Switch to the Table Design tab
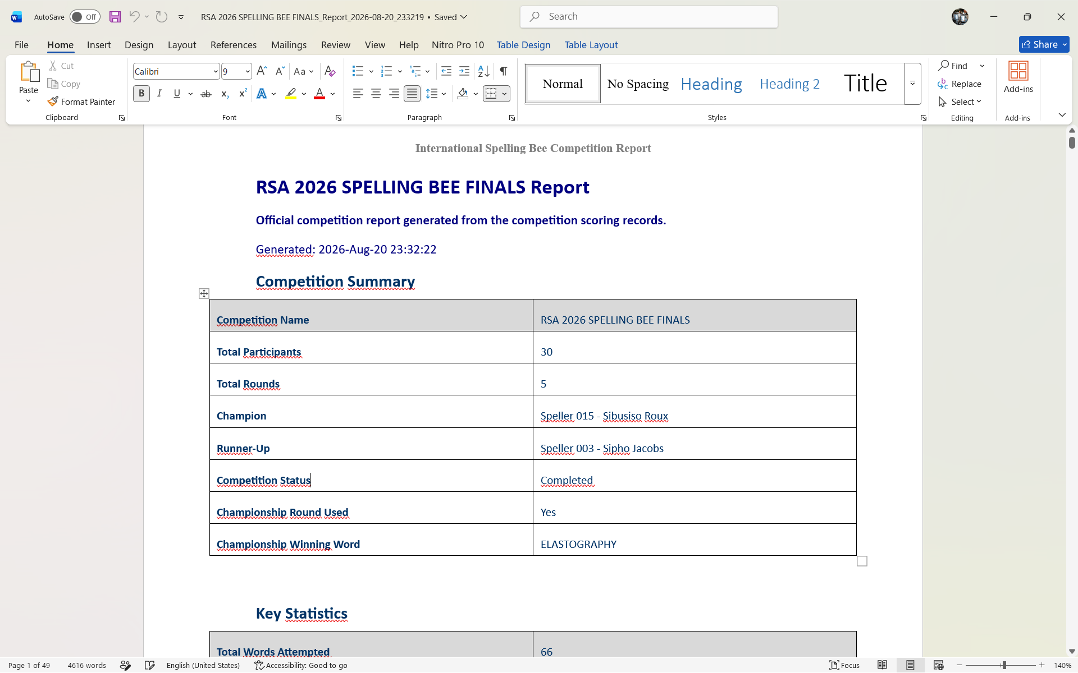 pyautogui.click(x=523, y=45)
